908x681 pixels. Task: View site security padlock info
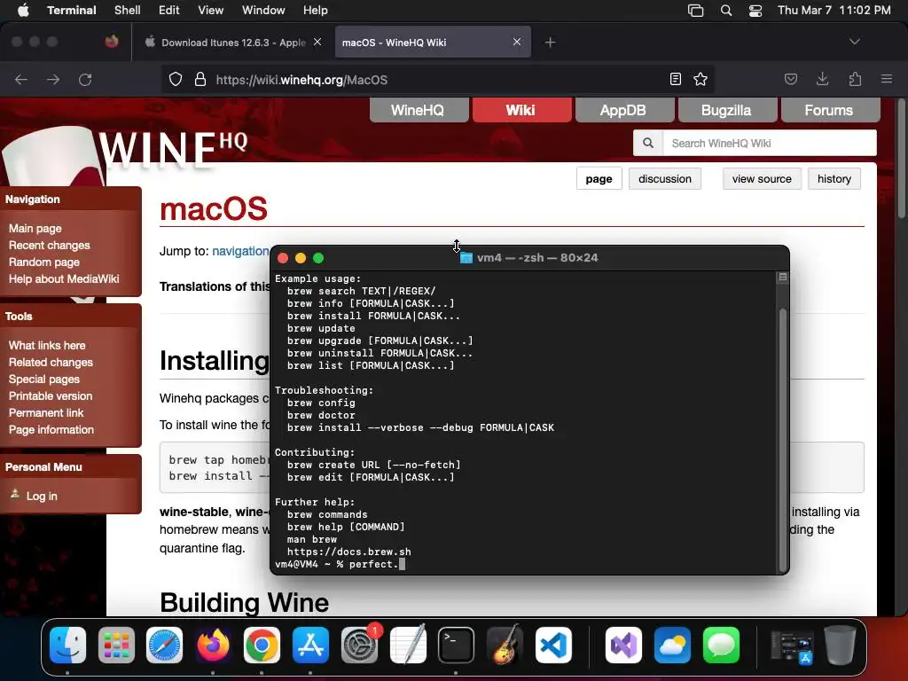pyautogui.click(x=200, y=79)
